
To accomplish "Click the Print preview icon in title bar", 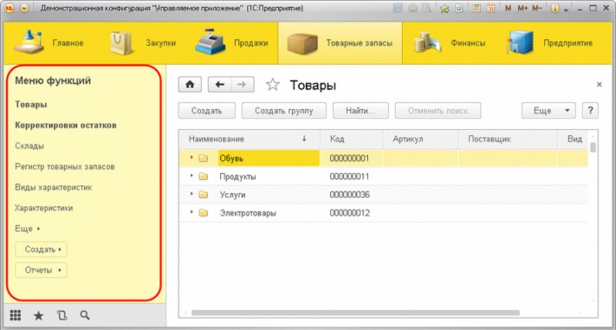I will tap(425, 9).
